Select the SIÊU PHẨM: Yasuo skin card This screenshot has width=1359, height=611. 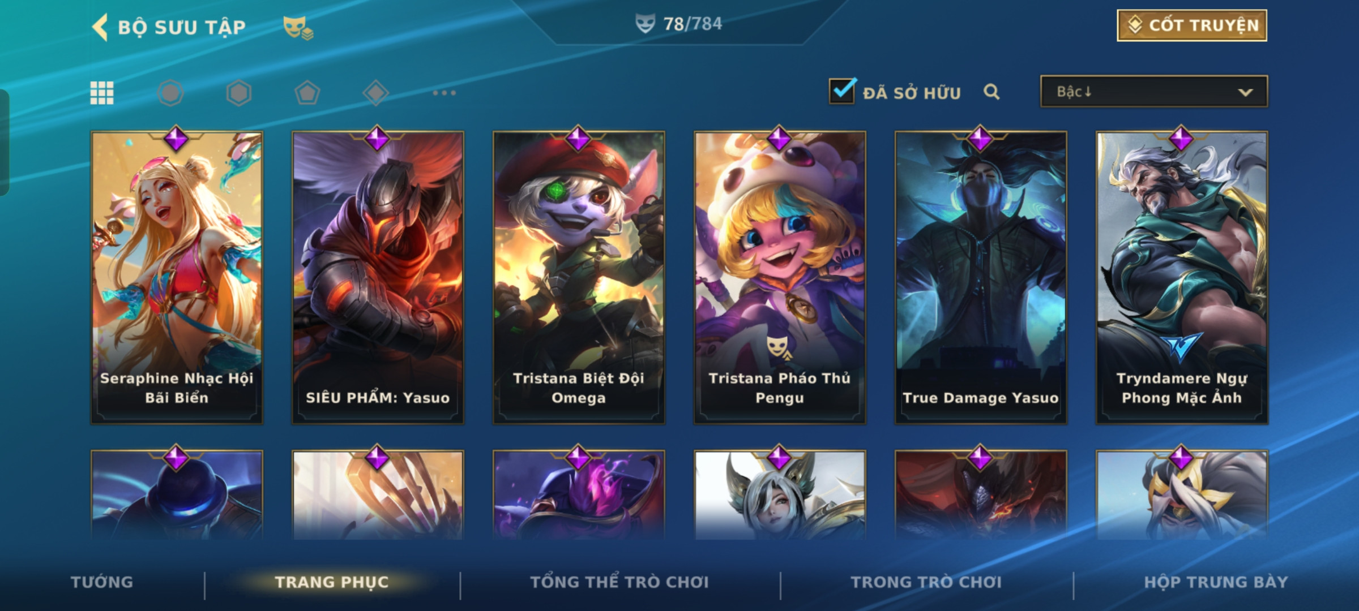pyautogui.click(x=378, y=278)
